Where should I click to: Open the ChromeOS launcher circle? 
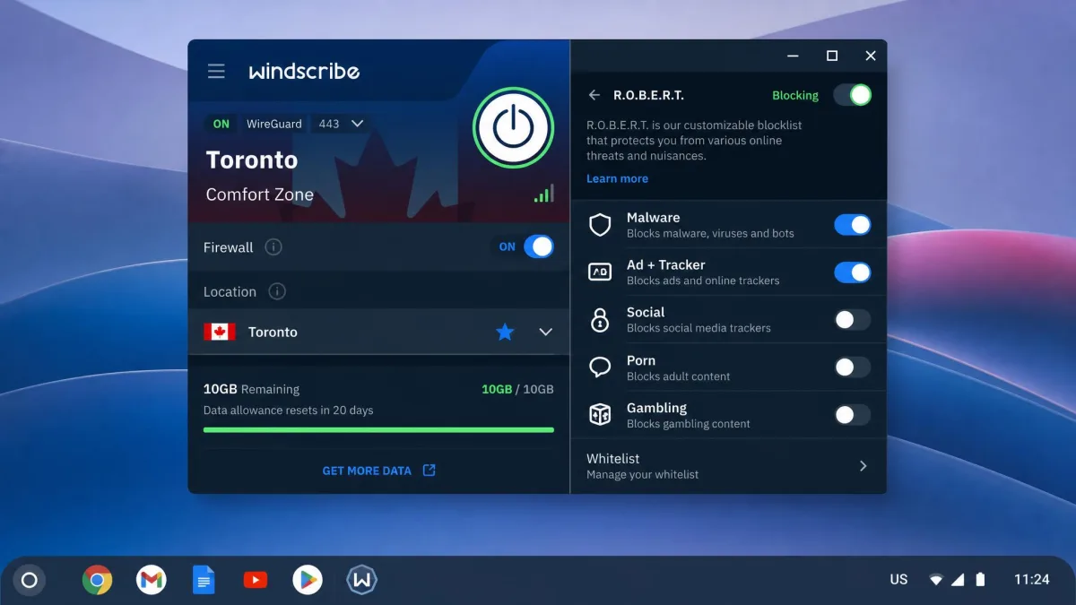coord(29,580)
